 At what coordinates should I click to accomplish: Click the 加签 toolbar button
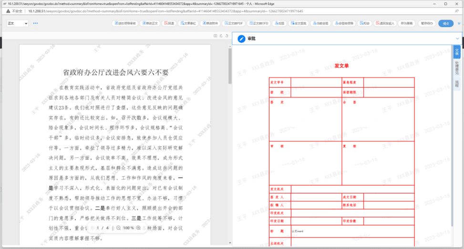coord(279,23)
